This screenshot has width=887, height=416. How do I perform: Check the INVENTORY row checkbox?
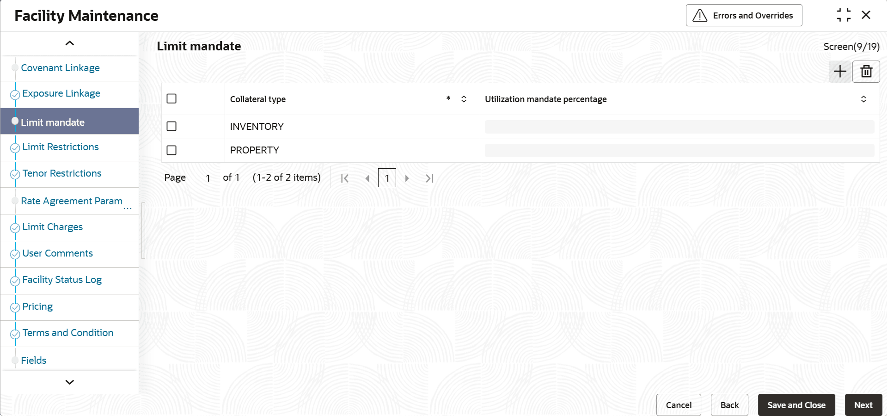click(171, 126)
